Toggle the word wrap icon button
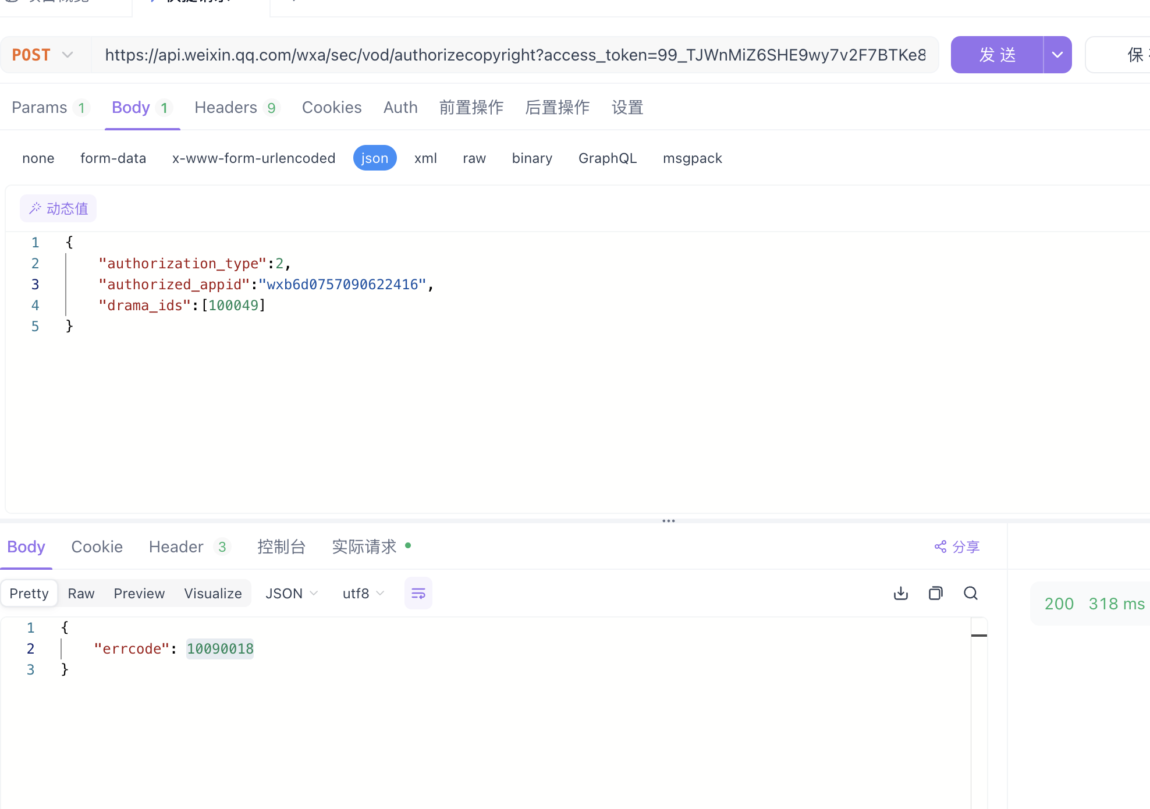The width and height of the screenshot is (1150, 809). (x=418, y=593)
